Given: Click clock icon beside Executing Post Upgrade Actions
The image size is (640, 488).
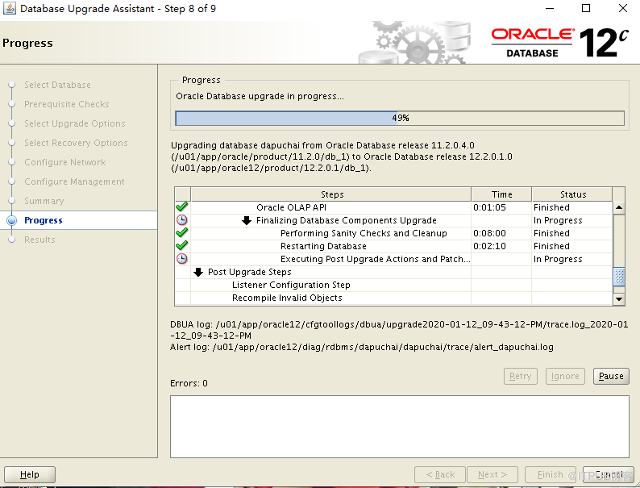Looking at the screenshot, I should (x=182, y=259).
